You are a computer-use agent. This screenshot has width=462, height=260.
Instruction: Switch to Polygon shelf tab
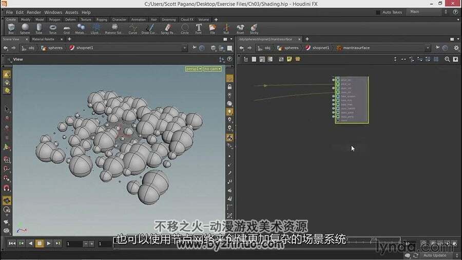pyautogui.click(x=54, y=20)
